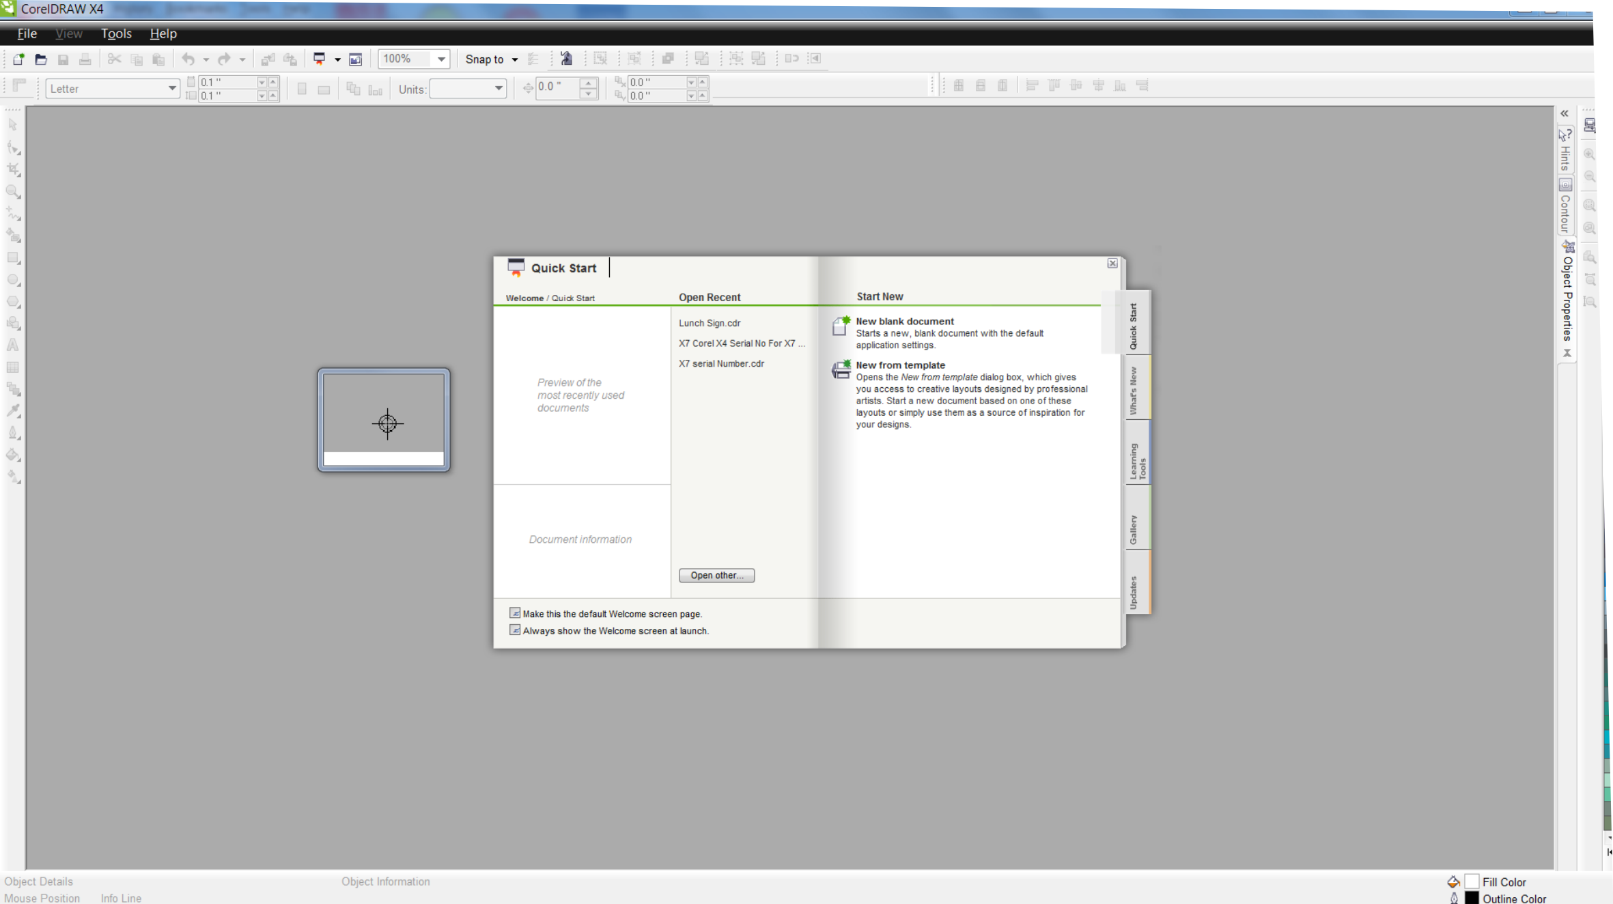Select the Freehand tool
The image size is (1613, 904).
pyautogui.click(x=13, y=214)
